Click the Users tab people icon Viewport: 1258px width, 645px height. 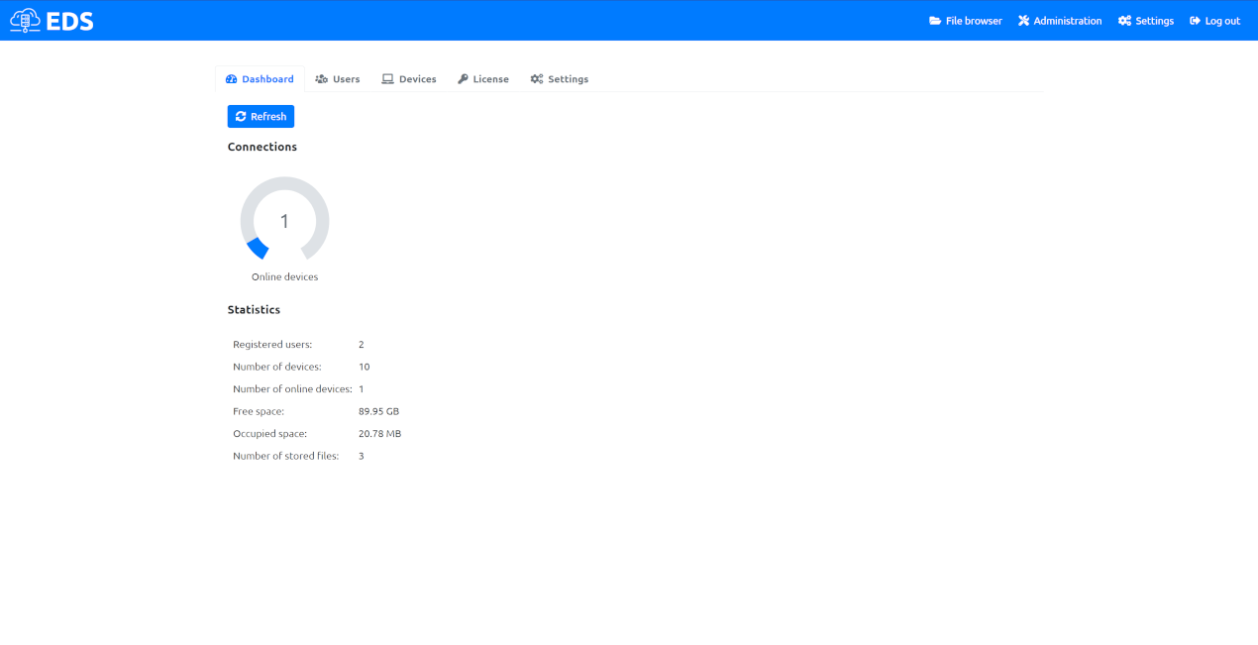(322, 79)
